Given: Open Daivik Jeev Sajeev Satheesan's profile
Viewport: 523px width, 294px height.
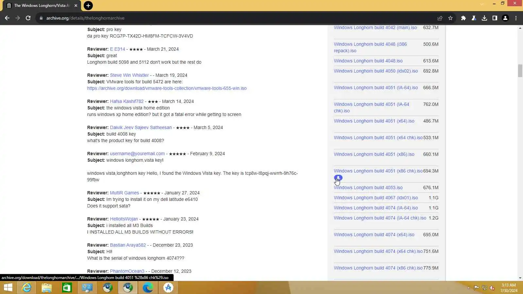Looking at the screenshot, I should (141, 127).
